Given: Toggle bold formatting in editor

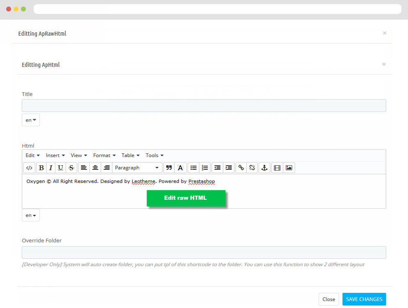Looking at the screenshot, I should coord(41,168).
